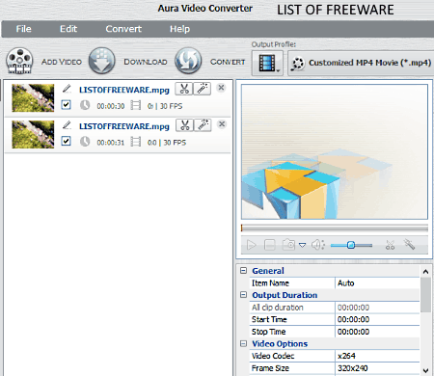The image size is (434, 376).
Task: Select thumbnail of the 00:00:31 video
Action: click(x=33, y=134)
